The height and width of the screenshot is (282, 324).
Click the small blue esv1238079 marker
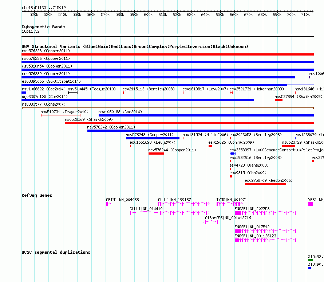coord(295,138)
